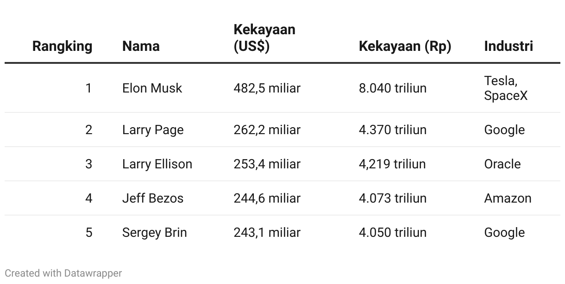The image size is (565, 284).
Task: Click the 243,1 miliar value
Action: (x=267, y=232)
